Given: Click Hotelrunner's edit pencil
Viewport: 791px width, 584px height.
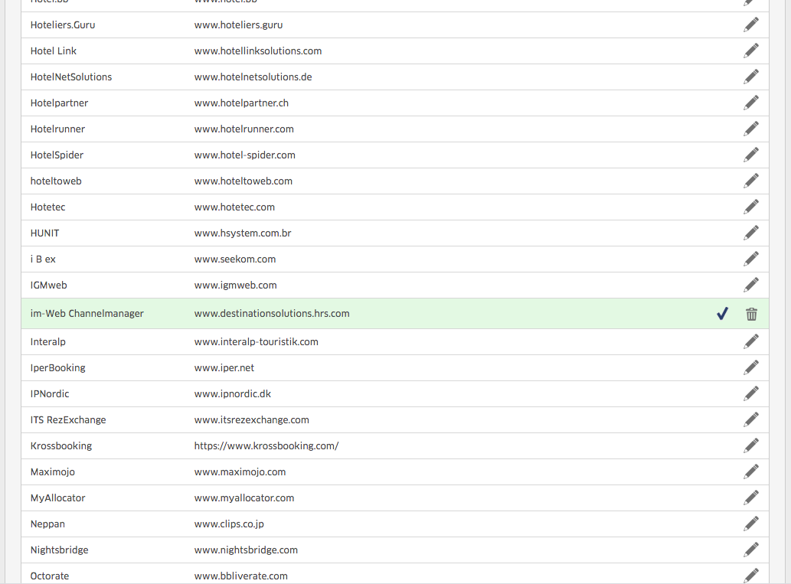Looking at the screenshot, I should [750, 129].
